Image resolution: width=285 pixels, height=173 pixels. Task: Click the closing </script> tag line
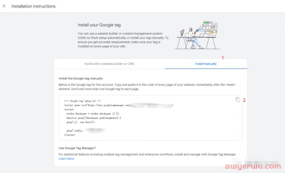[70, 135]
